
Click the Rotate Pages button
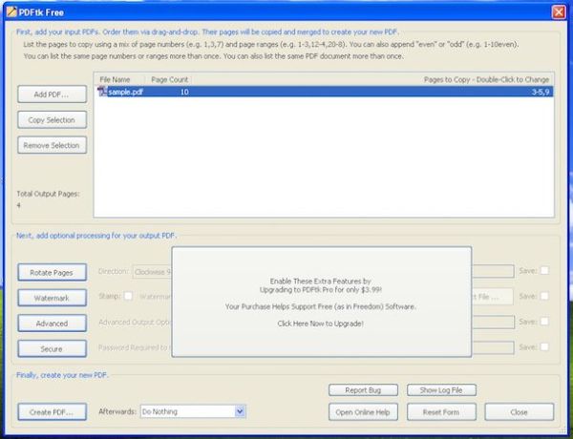point(52,272)
